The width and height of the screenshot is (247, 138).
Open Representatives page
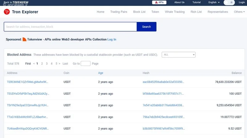tap(218, 12)
